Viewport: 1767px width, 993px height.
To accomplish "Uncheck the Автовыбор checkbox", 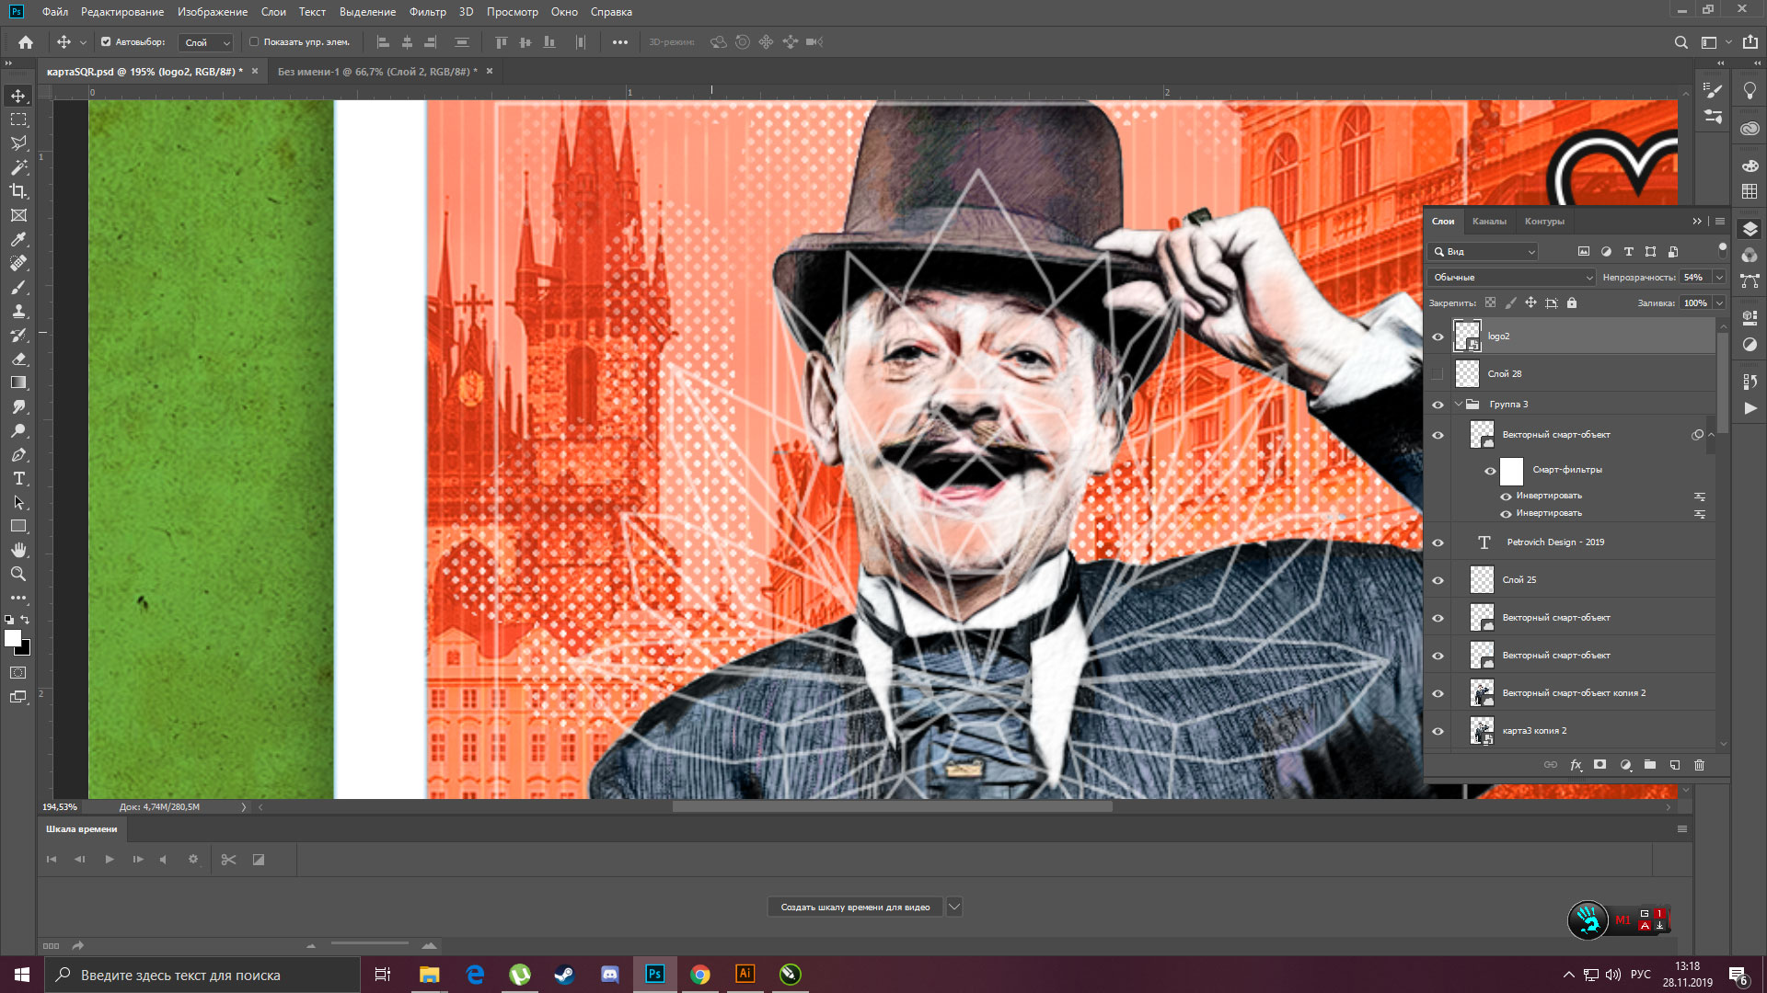I will pos(106,42).
